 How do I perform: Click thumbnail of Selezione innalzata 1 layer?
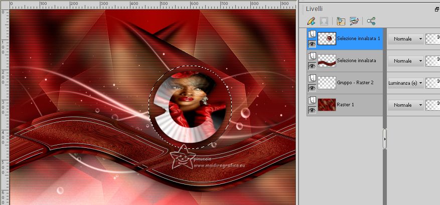click(x=327, y=39)
